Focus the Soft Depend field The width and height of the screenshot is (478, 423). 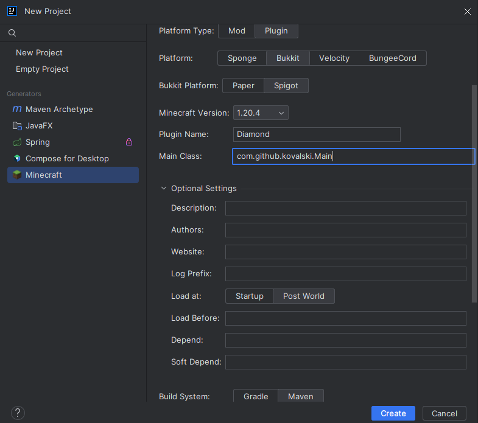coord(346,362)
